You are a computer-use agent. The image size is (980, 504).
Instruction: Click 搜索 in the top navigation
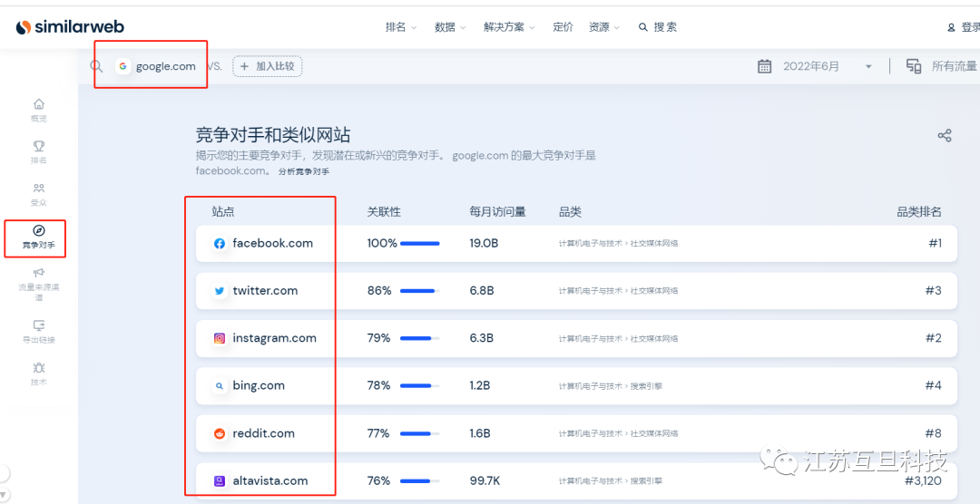tap(658, 27)
